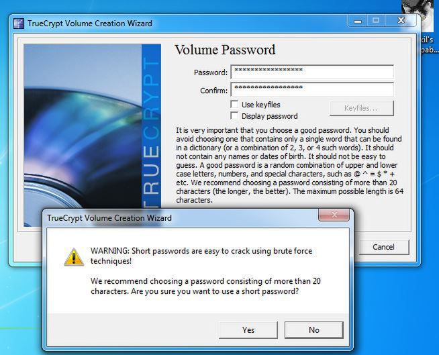Tick the Display password checkbox
This screenshot has height=355, width=439.
(234, 116)
